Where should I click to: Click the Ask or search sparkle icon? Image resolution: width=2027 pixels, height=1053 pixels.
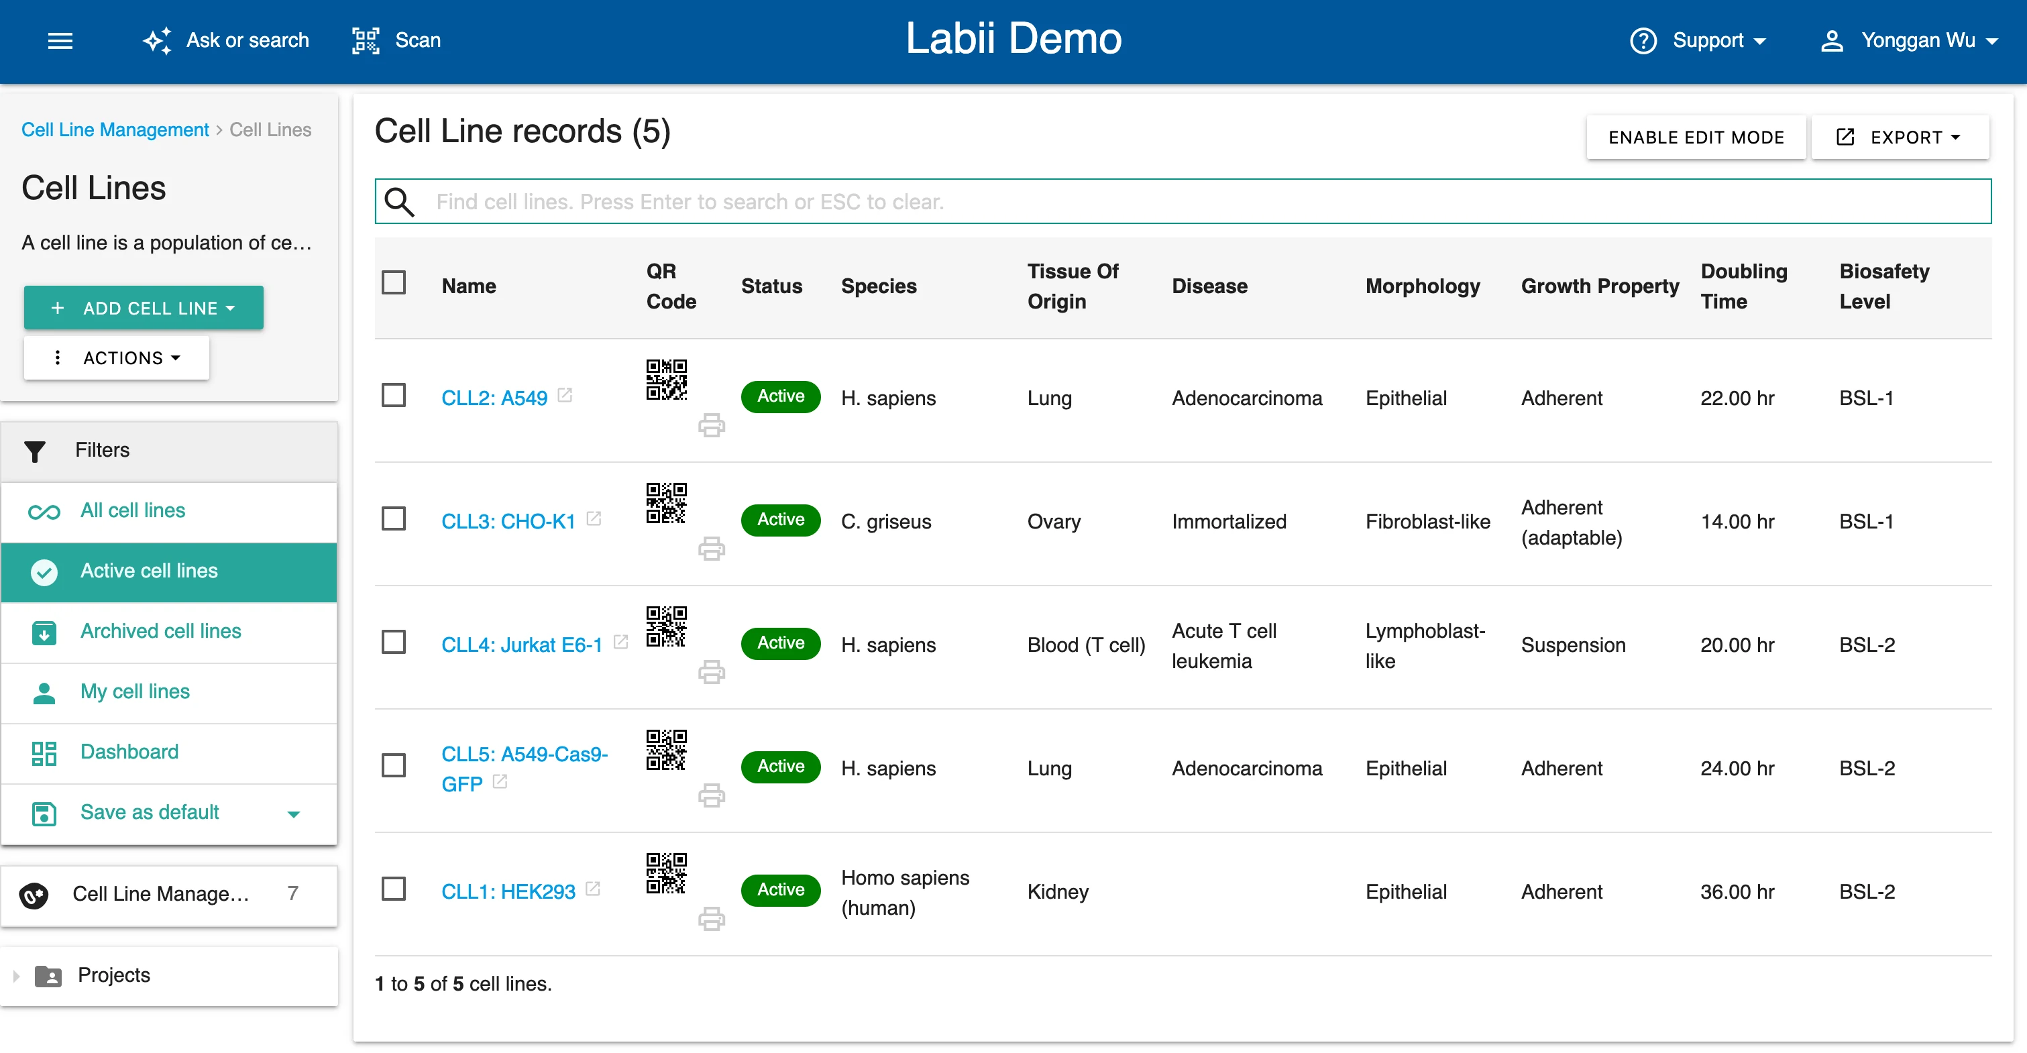point(158,40)
